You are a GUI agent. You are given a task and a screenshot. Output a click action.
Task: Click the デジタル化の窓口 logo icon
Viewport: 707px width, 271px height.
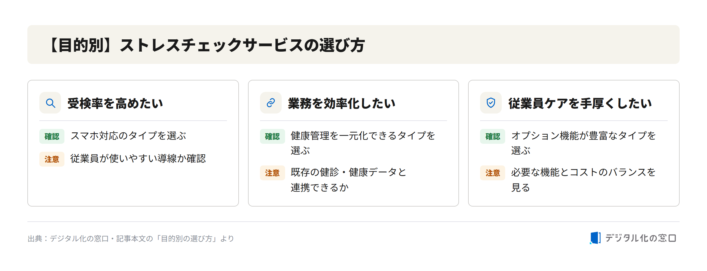pyautogui.click(x=595, y=238)
